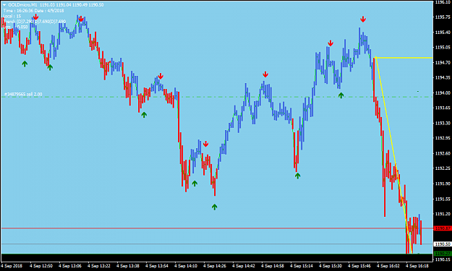Select the green up arrow near 14:15
Screen dimensions: 452x271
tap(195, 183)
